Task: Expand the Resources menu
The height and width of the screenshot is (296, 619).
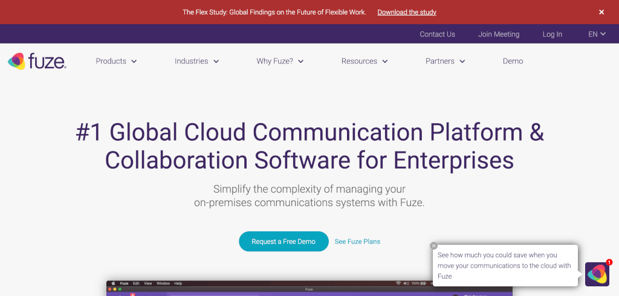Action: coord(365,61)
